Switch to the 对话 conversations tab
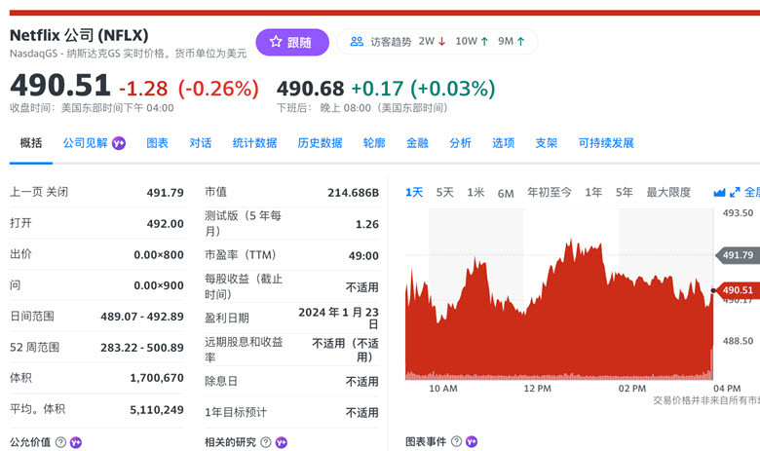 (x=201, y=143)
